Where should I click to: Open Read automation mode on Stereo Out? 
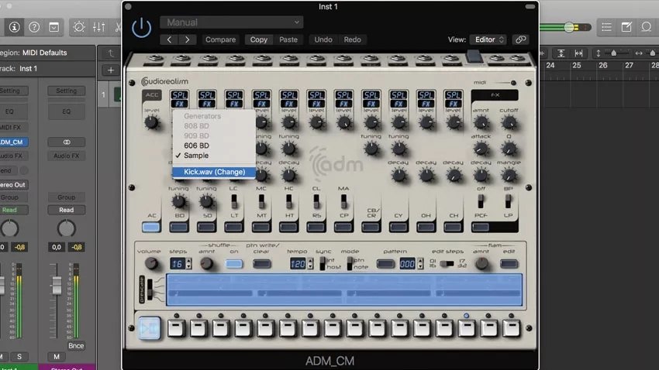click(x=67, y=210)
